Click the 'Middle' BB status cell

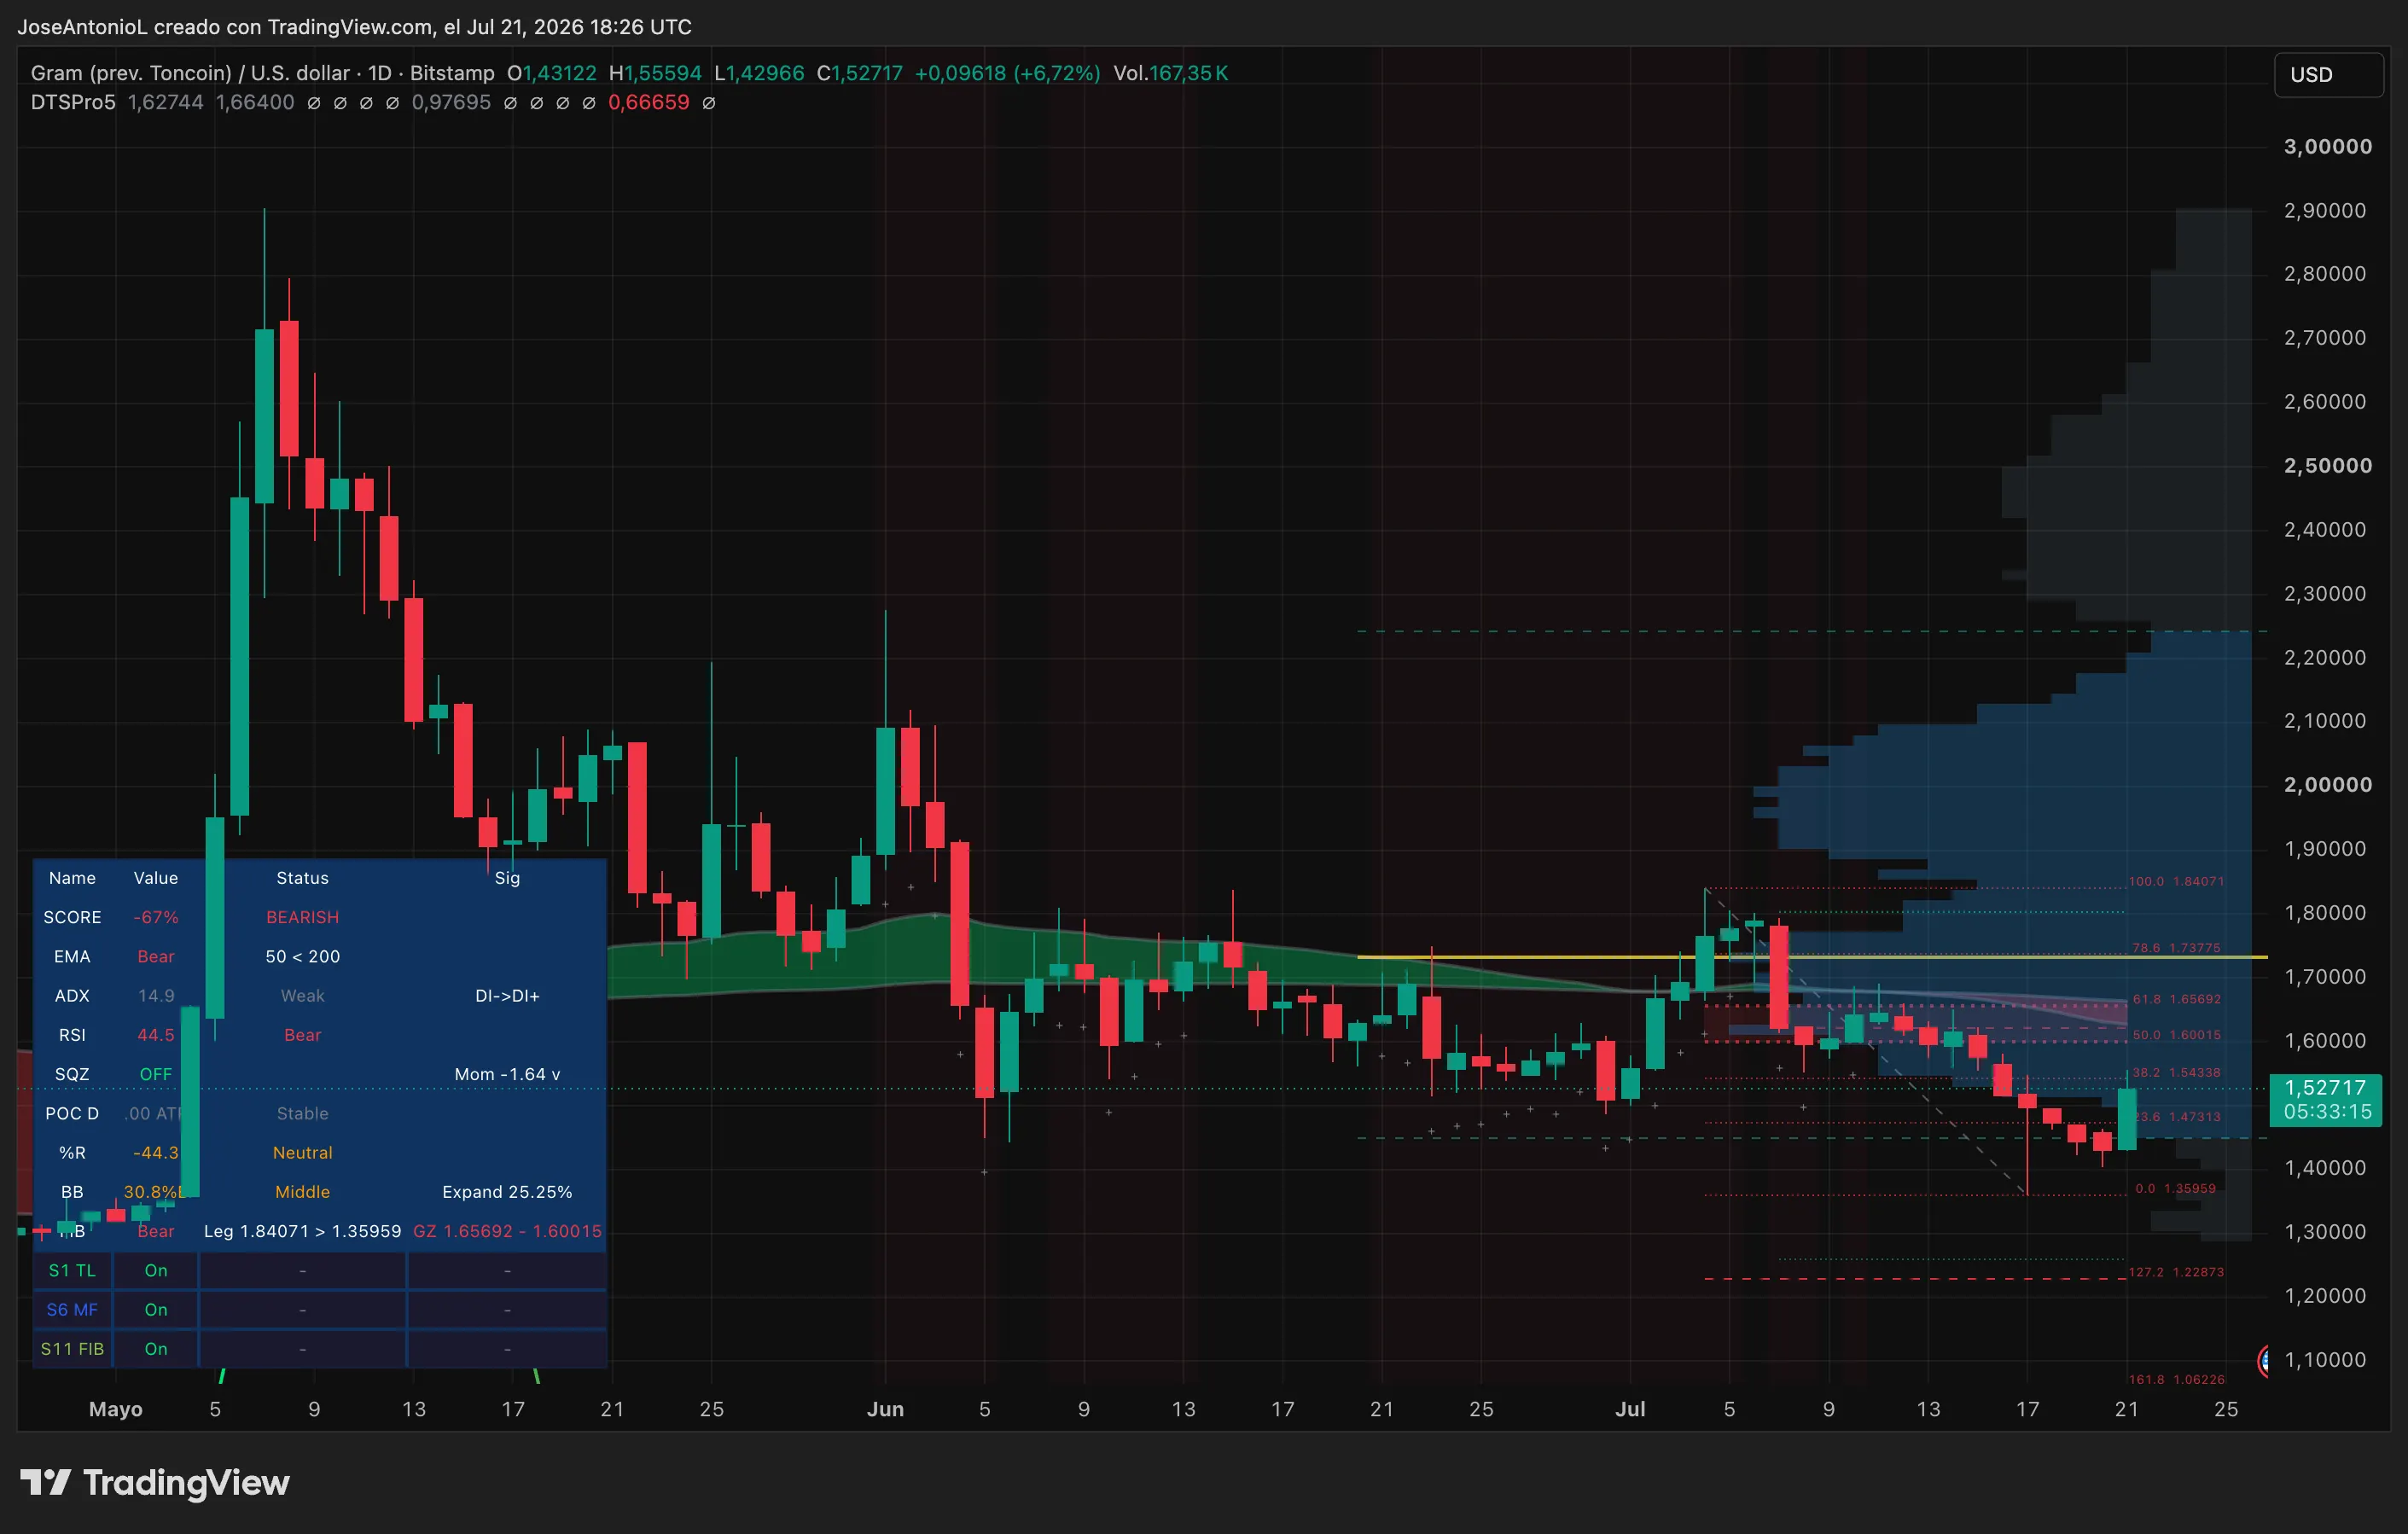(x=302, y=1191)
